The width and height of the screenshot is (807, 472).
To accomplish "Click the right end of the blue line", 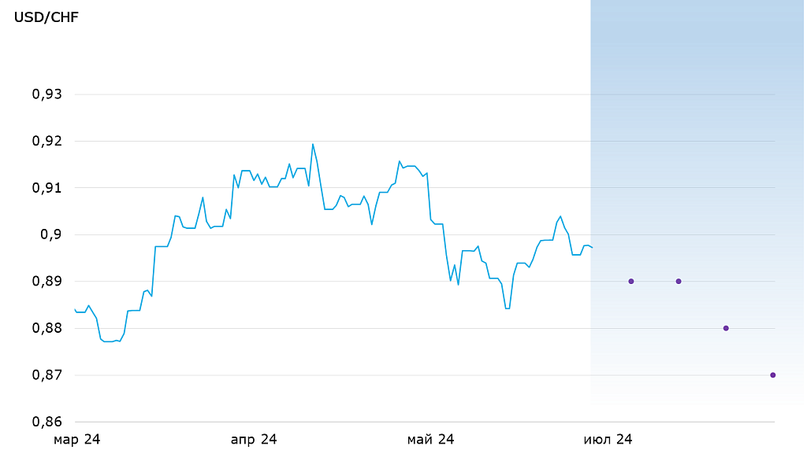I will (x=593, y=248).
